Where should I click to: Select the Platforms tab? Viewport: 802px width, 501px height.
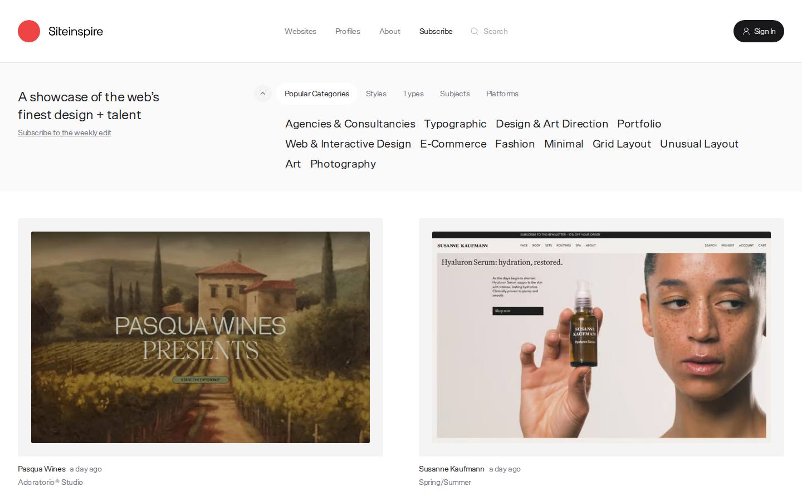[x=502, y=94]
